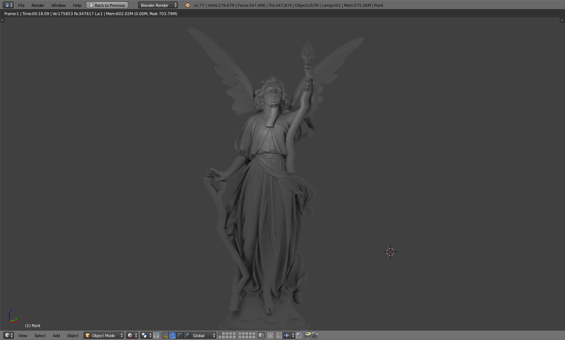Open the pivot point selector icon

pos(146,335)
